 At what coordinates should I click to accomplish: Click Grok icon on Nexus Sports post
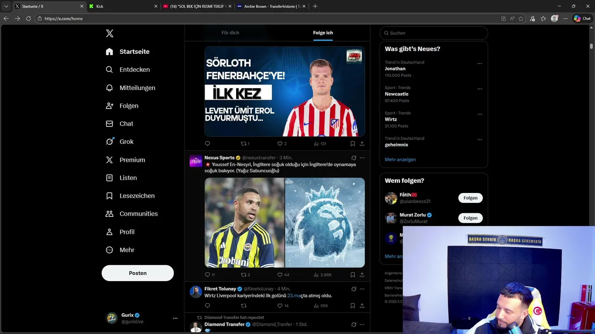354,158
